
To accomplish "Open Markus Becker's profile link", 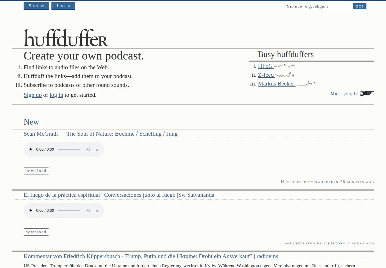I will (x=276, y=84).
